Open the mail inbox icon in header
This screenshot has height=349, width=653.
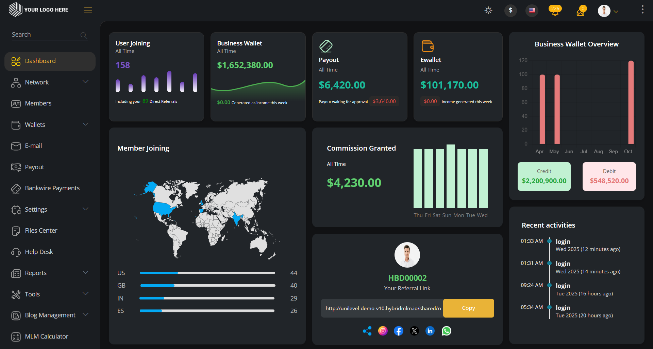pyautogui.click(x=581, y=12)
